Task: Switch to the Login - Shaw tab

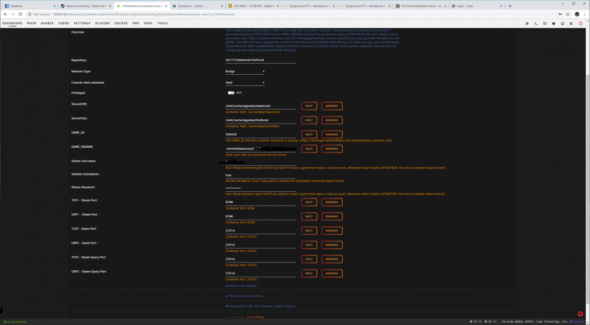Action: coord(476,6)
